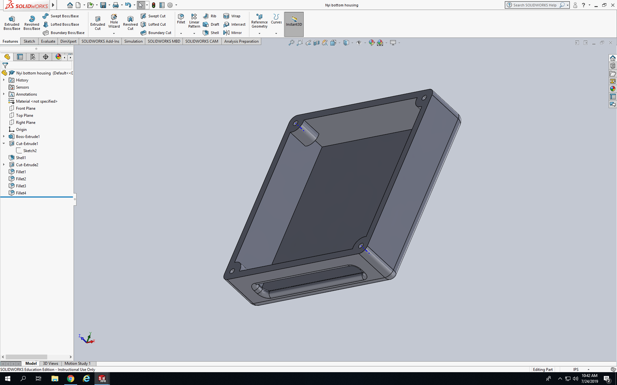The height and width of the screenshot is (385, 617).
Task: Open the Shell feature tool
Action: point(211,33)
